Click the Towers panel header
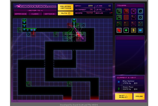This screenshot has width=158, height=106. point(130,5)
